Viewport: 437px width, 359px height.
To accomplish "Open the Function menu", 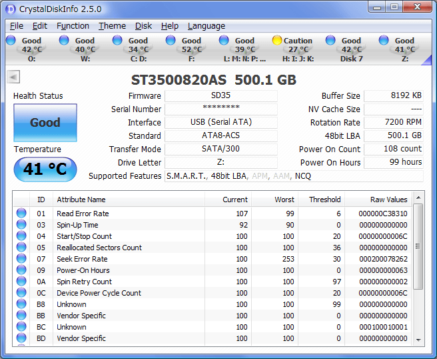I will (x=73, y=26).
